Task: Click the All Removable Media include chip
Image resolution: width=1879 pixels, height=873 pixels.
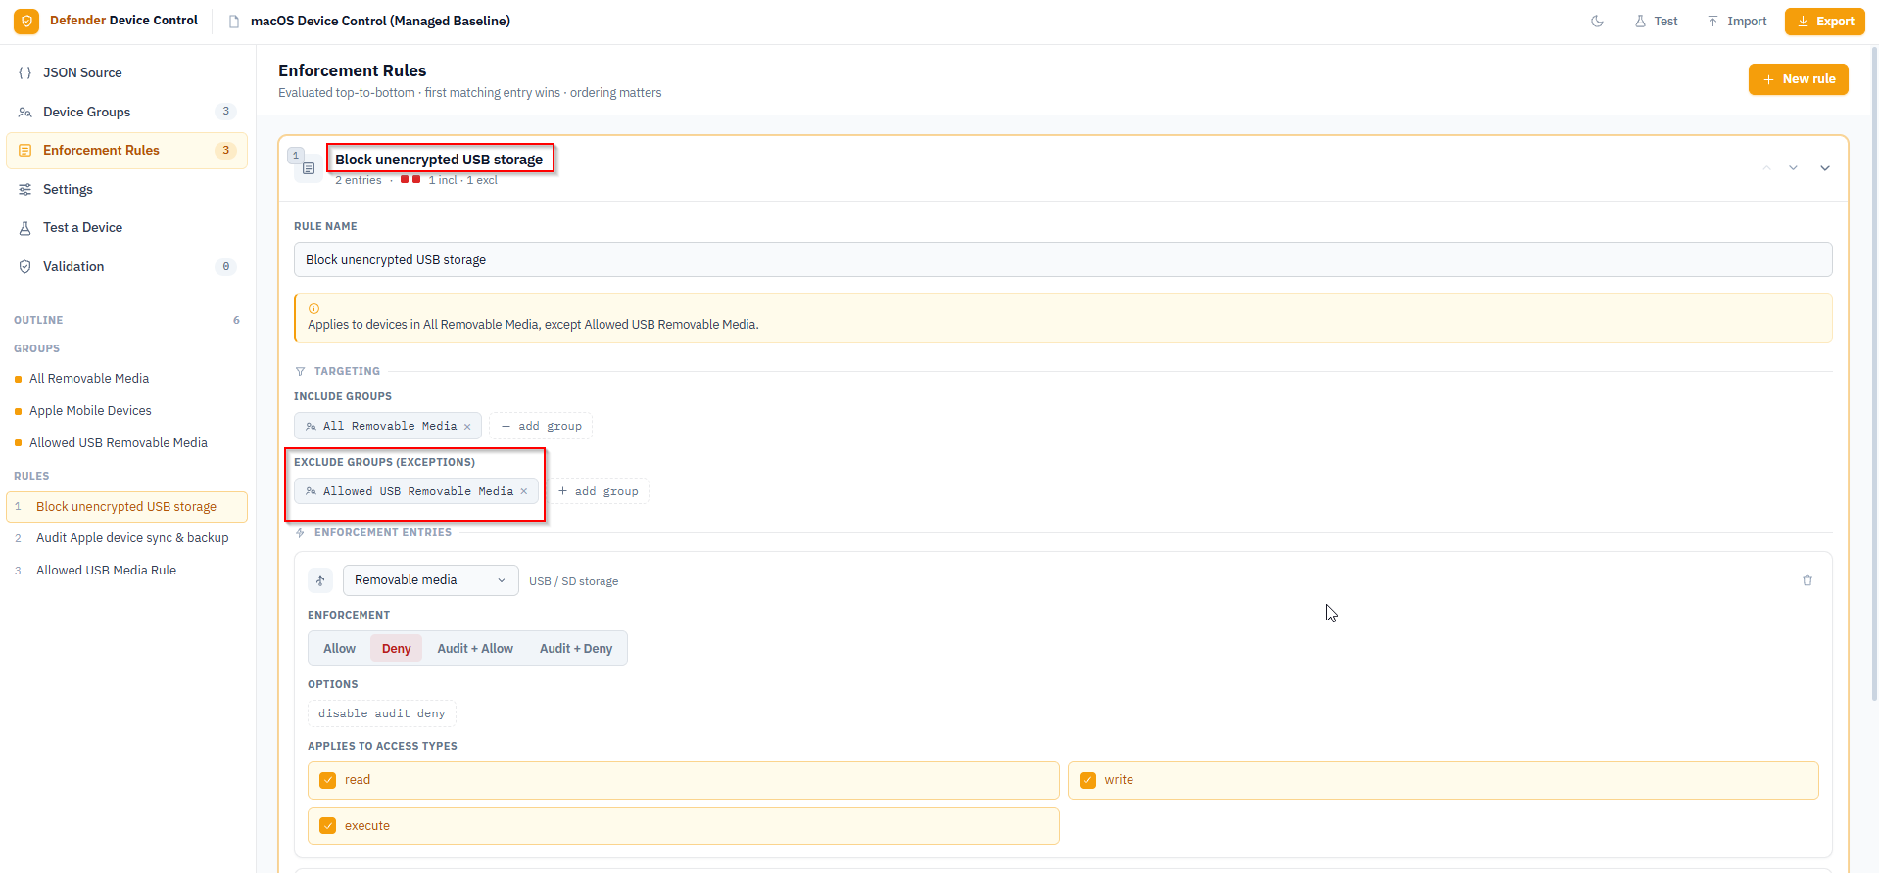Action: click(388, 426)
